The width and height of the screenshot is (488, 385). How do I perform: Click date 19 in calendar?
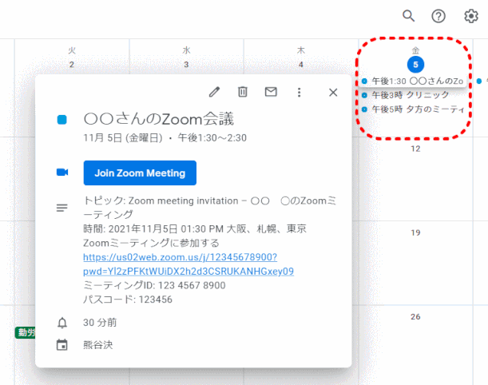pyautogui.click(x=415, y=232)
